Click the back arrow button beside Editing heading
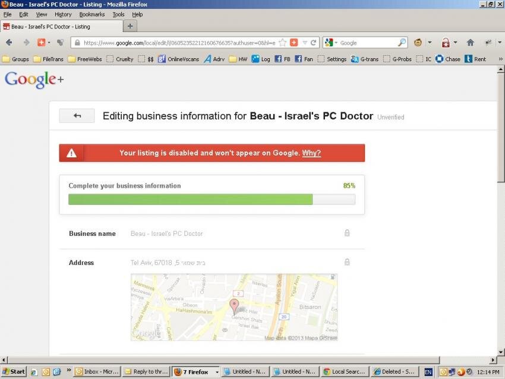 coord(77,116)
